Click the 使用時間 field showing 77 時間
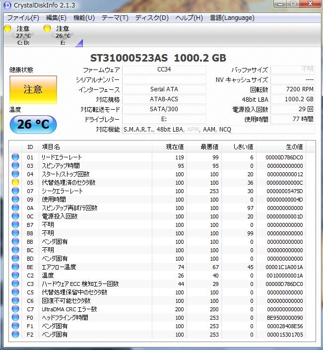The height and width of the screenshot is (350, 323). coord(293,119)
